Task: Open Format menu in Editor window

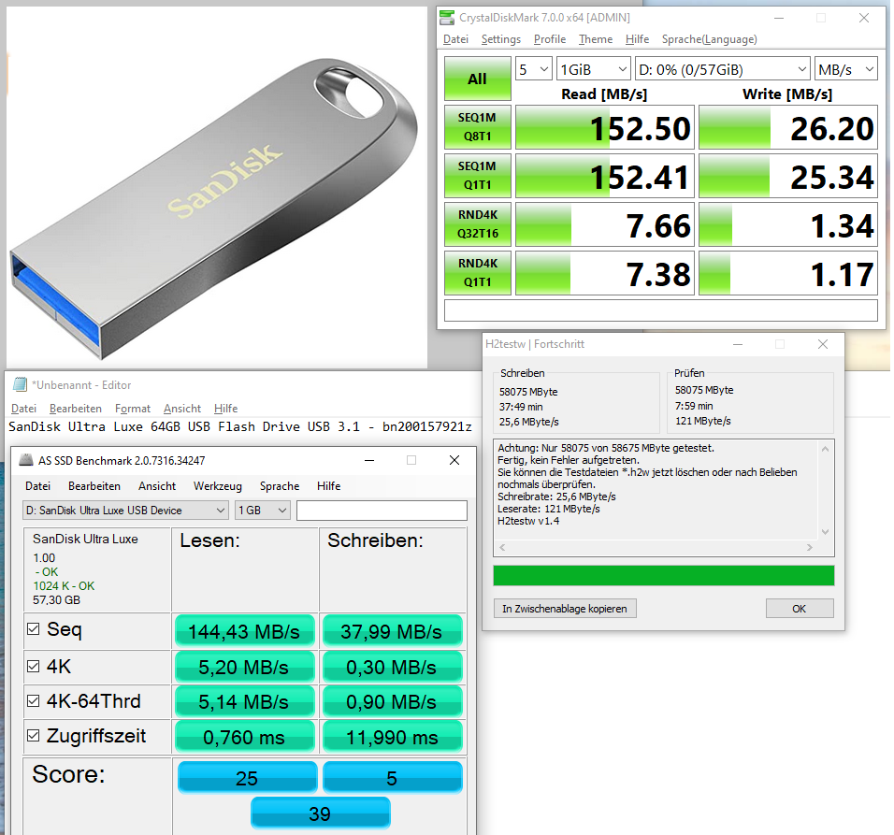Action: coord(132,409)
